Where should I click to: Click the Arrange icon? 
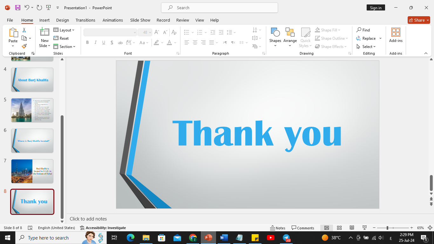pos(290,32)
